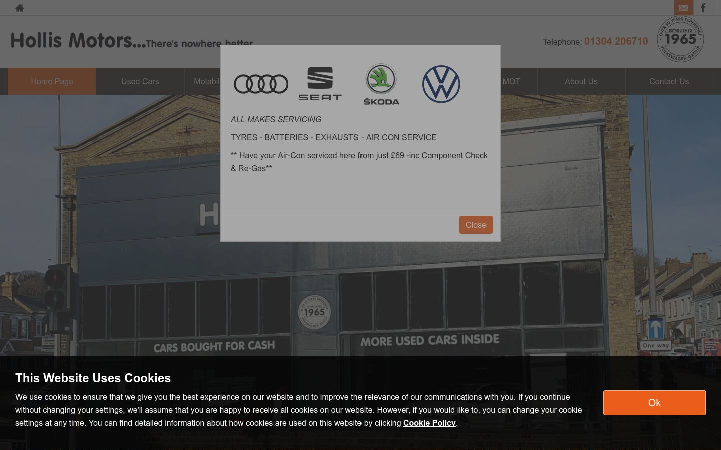The height and width of the screenshot is (450, 721).
Task: Open the Used Cars menu item
Action: coord(140,81)
